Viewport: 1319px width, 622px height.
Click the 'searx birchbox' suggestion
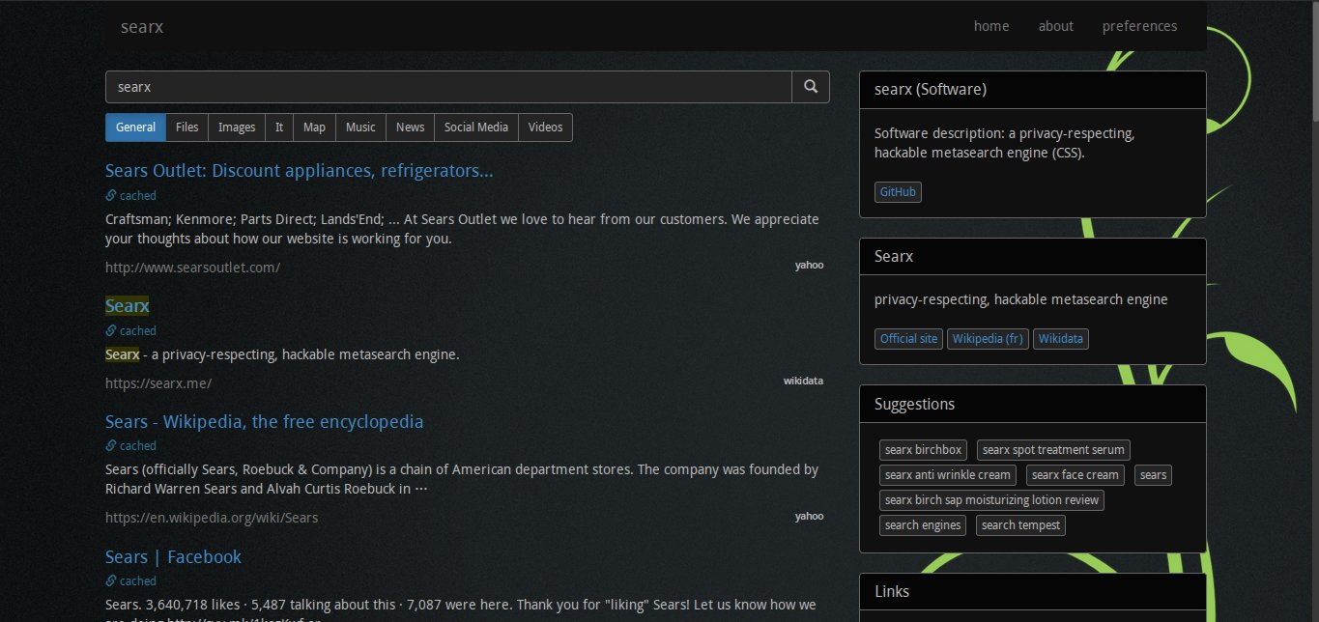click(x=922, y=449)
